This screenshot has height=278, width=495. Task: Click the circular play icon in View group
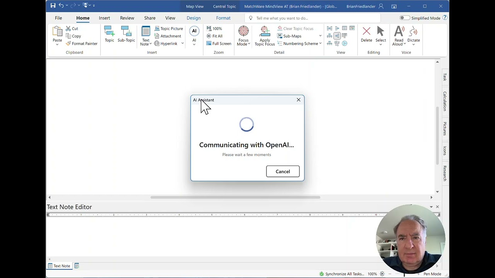[x=344, y=43]
